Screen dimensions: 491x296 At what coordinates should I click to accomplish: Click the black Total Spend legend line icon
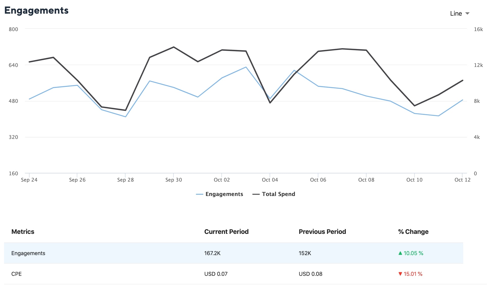[256, 194]
